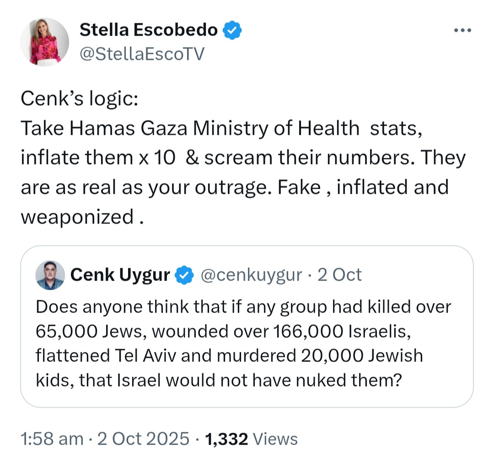Click the quoted tweet's 2 Oct date
This screenshot has width=494, height=461.
[339, 275]
